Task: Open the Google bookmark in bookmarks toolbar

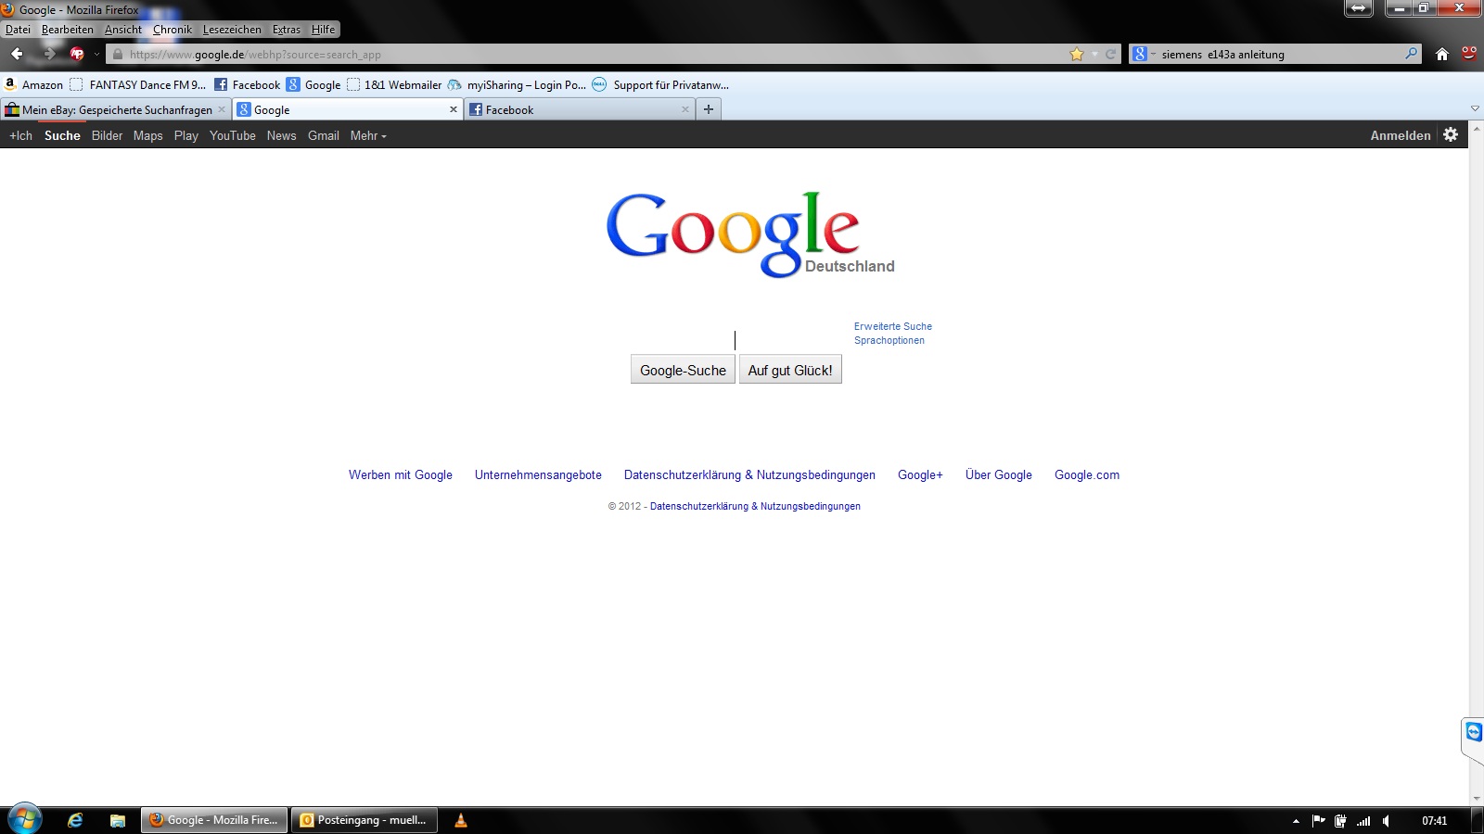Action: (x=313, y=84)
